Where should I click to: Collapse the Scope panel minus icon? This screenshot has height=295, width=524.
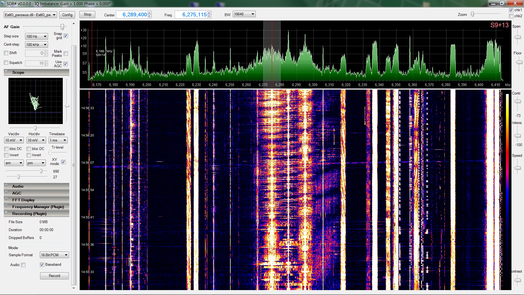[6, 71]
